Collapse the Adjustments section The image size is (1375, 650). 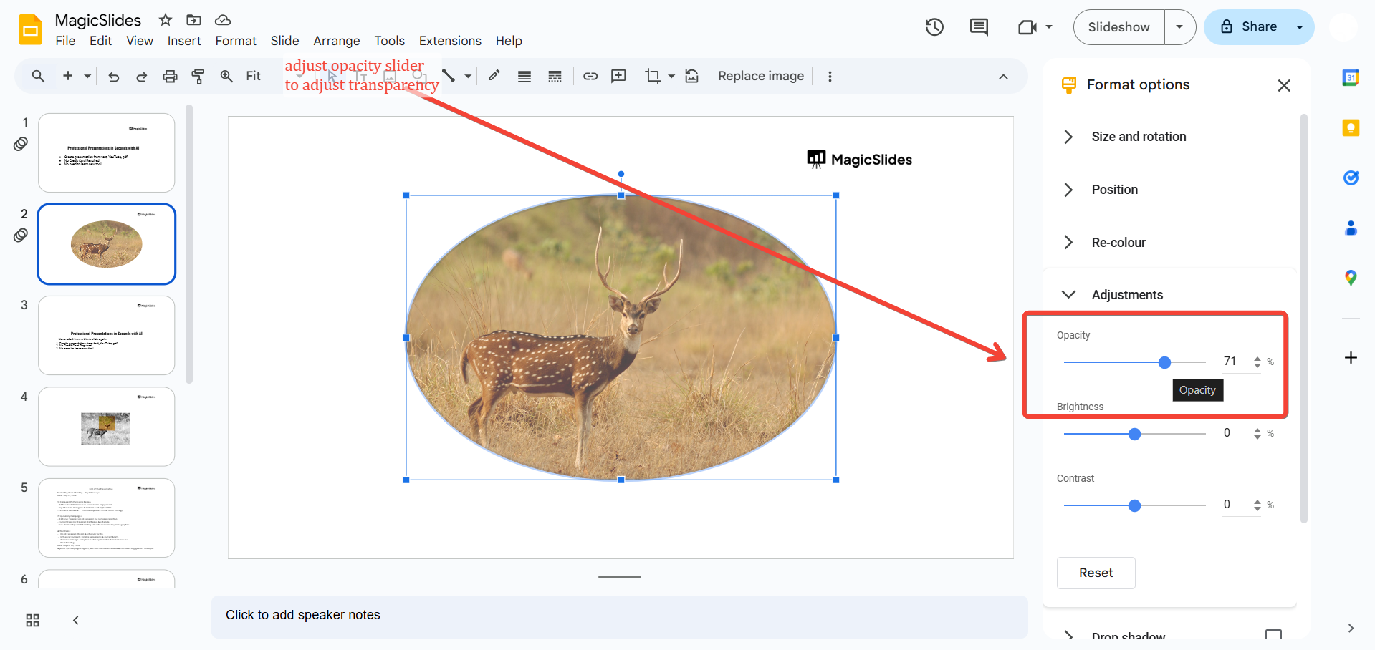point(1127,295)
